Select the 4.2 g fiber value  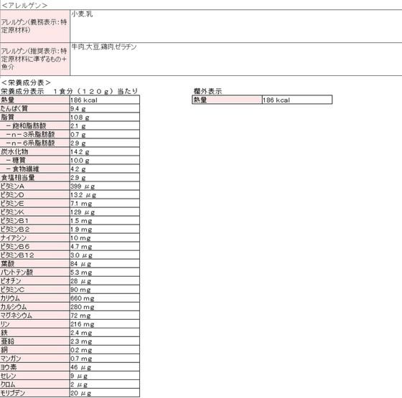[105, 169]
